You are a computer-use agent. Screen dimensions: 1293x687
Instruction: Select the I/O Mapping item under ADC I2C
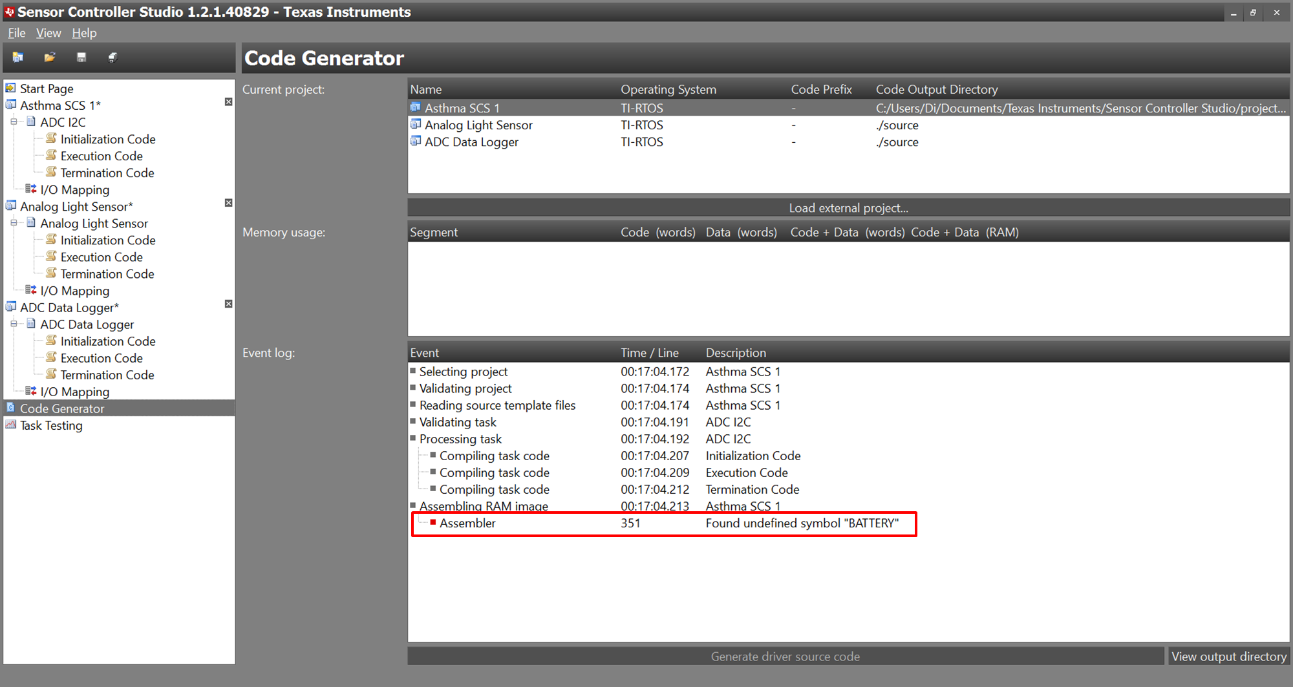coord(75,189)
